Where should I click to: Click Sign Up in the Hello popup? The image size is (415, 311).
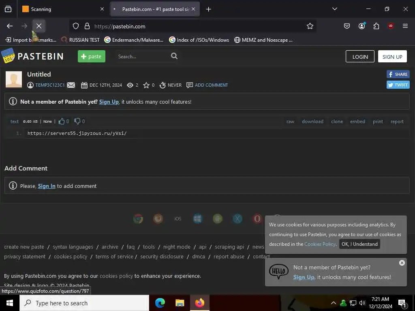pos(304,277)
